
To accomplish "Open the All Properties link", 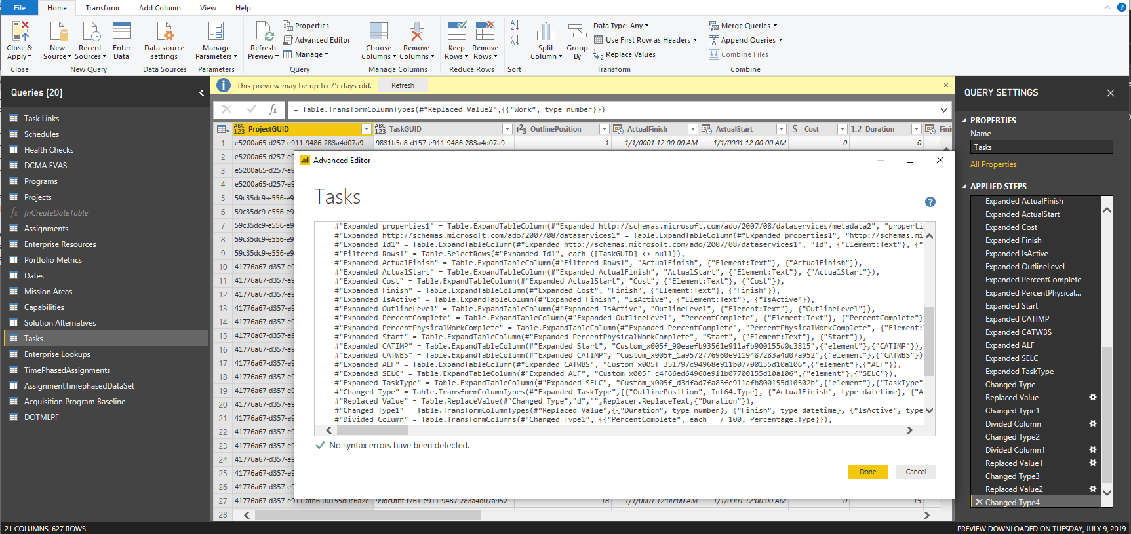I will coord(993,164).
